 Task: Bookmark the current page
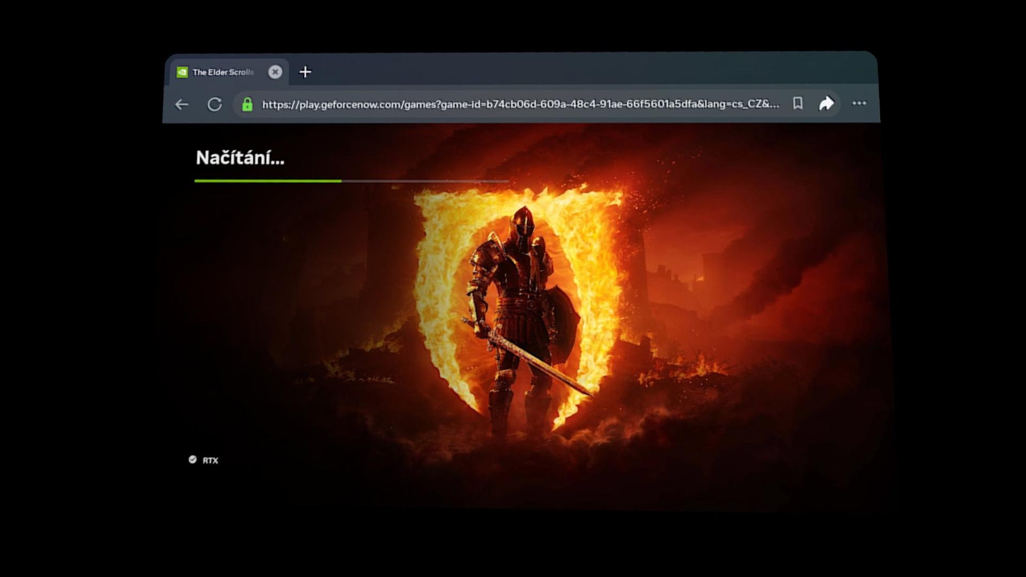797,103
